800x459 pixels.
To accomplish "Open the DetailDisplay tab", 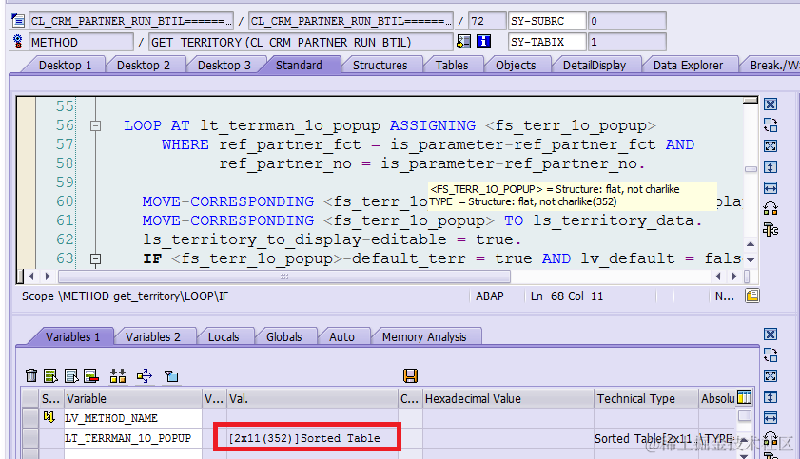I will (595, 66).
